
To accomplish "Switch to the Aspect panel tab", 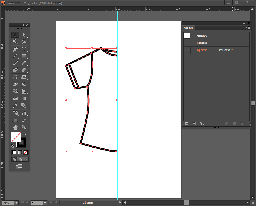I will point(188,28).
